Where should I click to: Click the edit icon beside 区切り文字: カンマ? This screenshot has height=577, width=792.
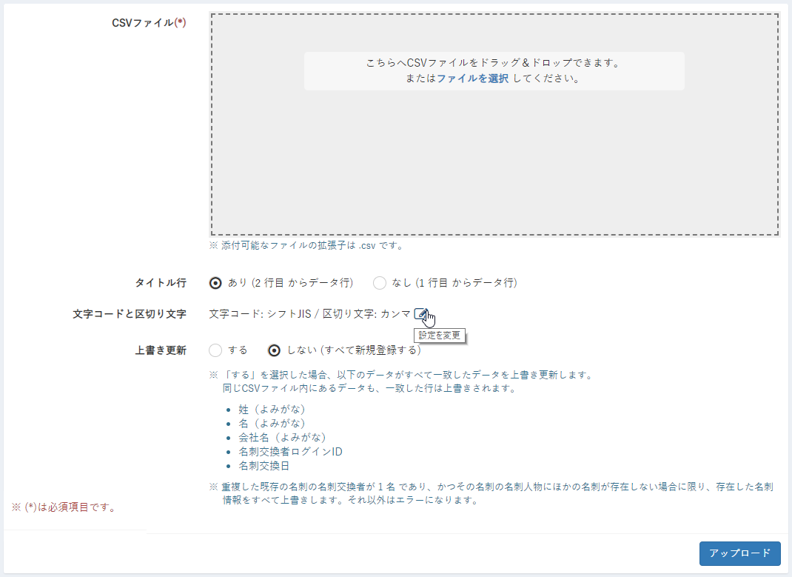(x=420, y=314)
